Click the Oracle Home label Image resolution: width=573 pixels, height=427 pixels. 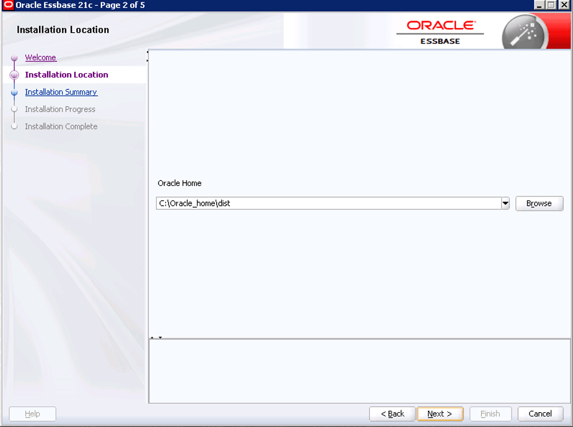pos(180,183)
